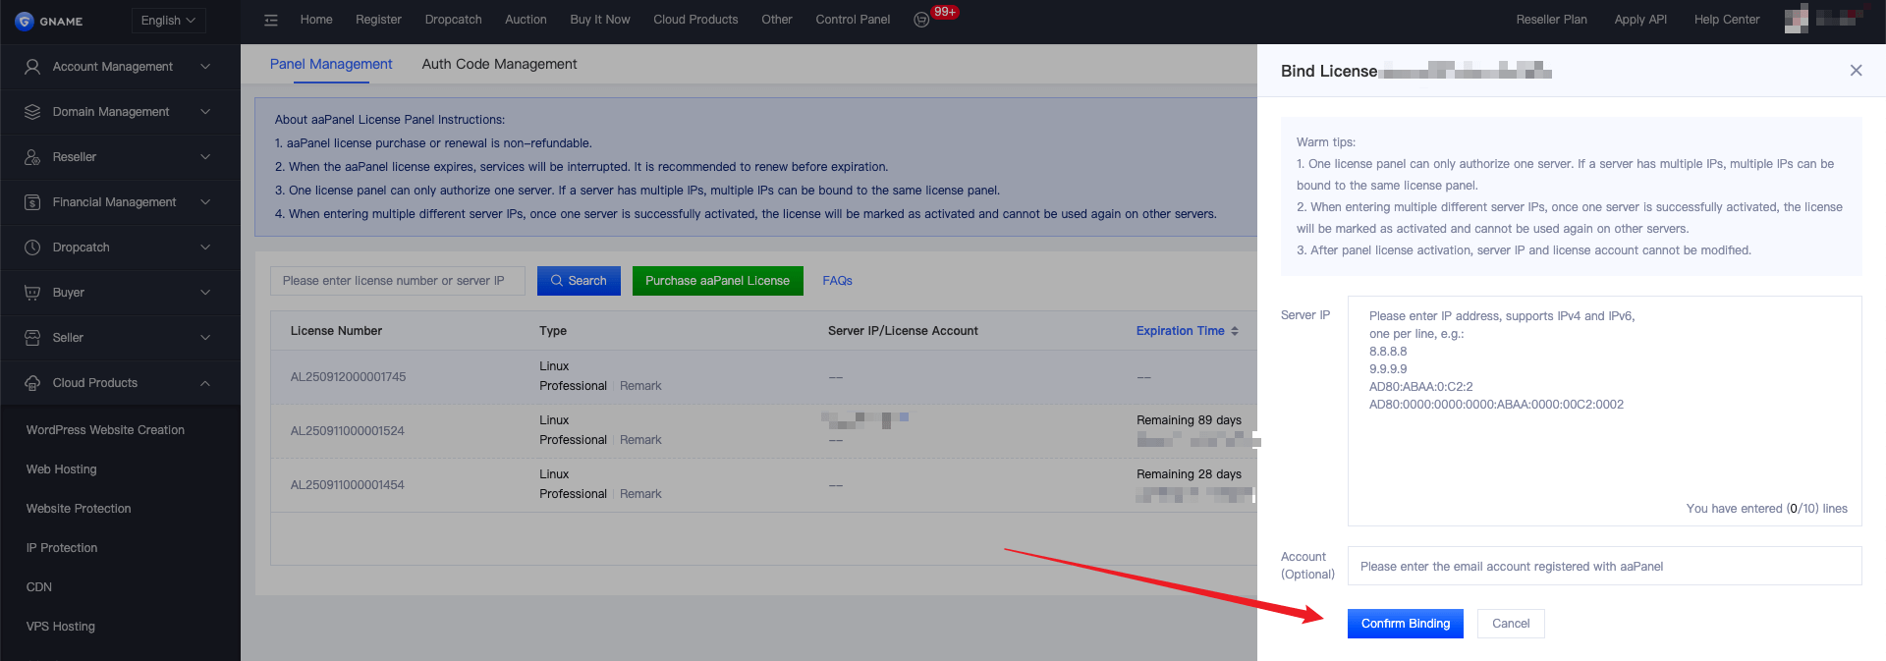Open Control Panel in top navigation

tap(853, 20)
